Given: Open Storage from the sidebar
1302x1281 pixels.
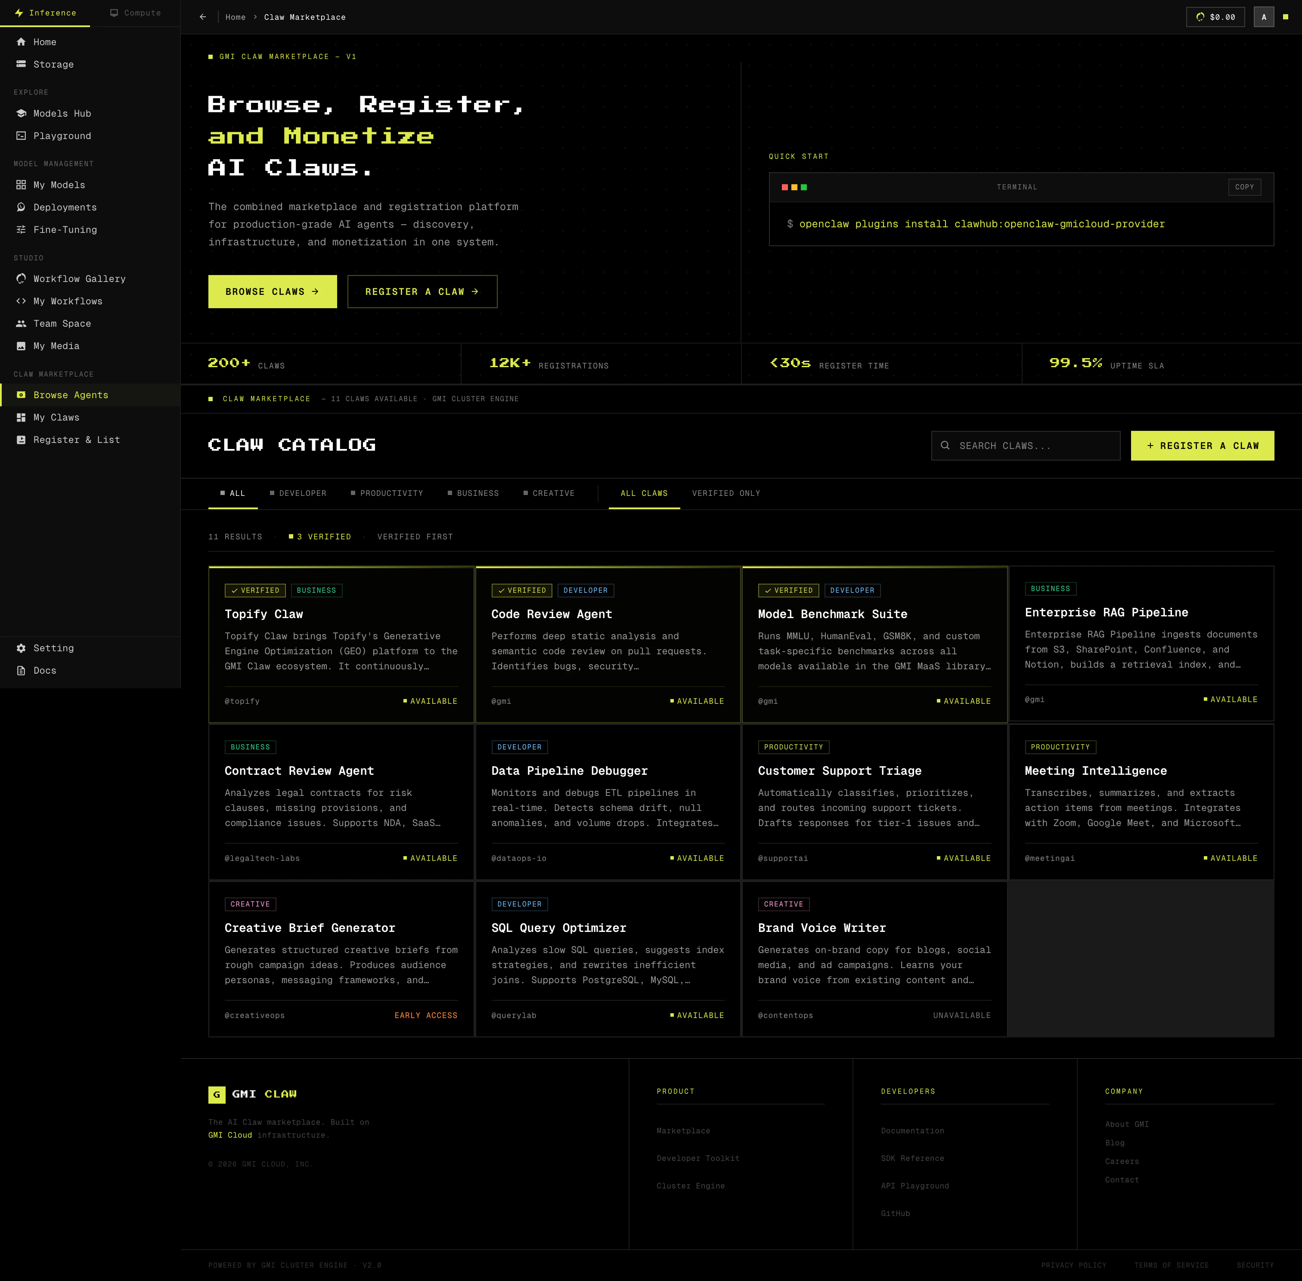Looking at the screenshot, I should [53, 65].
